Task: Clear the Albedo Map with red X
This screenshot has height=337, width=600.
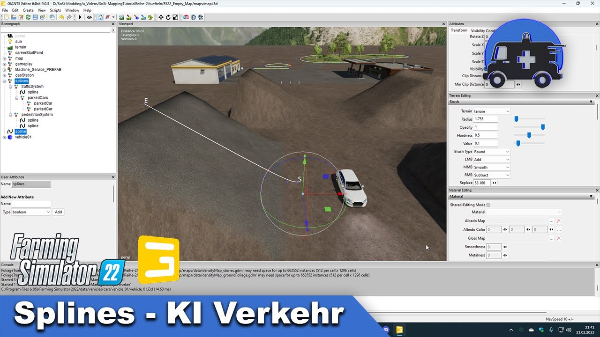Action: [559, 220]
